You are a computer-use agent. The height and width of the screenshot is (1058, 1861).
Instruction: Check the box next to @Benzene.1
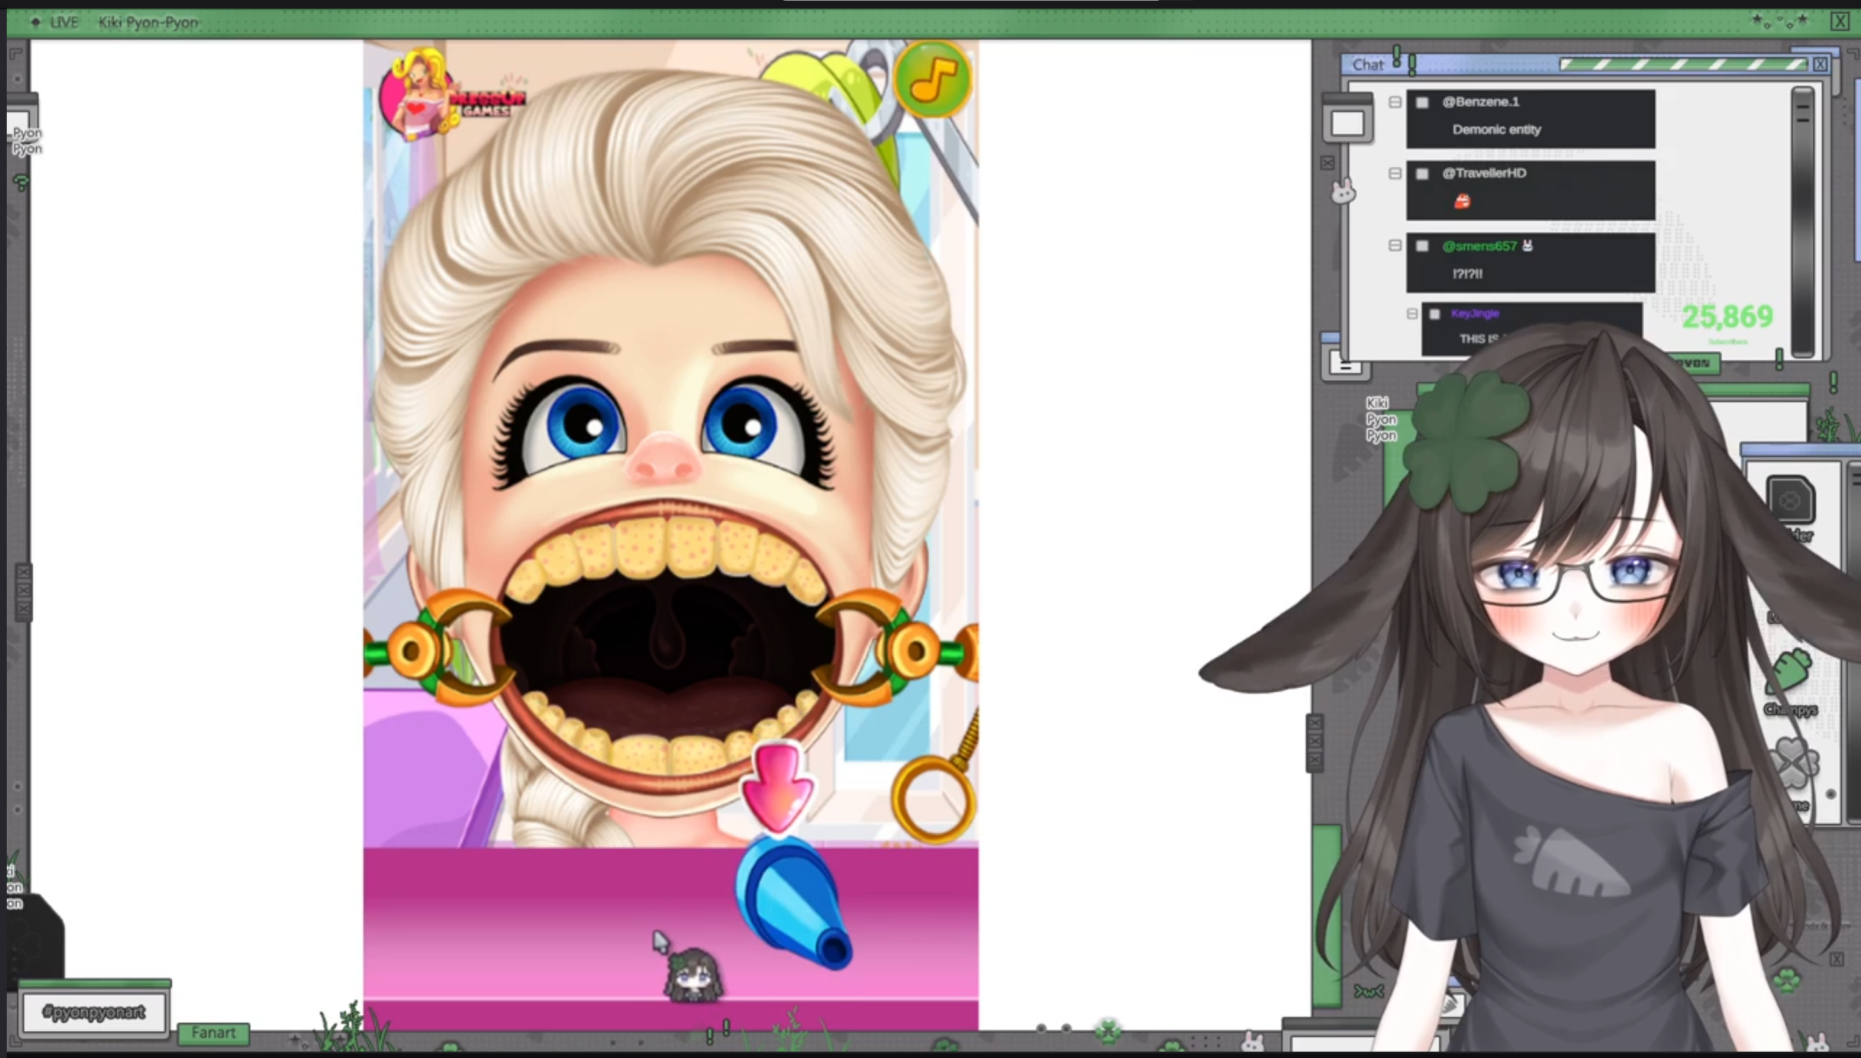coord(1423,103)
